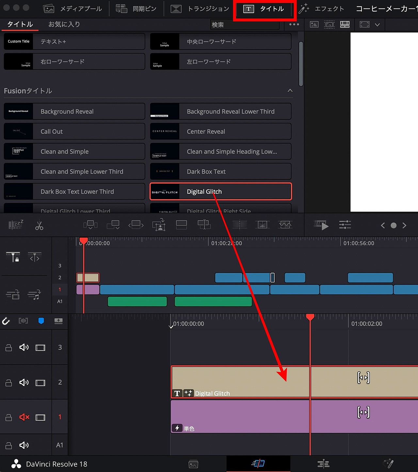Viewport: 418px width, 472px height.
Task: Mute audio of track 3
Action: [24, 347]
